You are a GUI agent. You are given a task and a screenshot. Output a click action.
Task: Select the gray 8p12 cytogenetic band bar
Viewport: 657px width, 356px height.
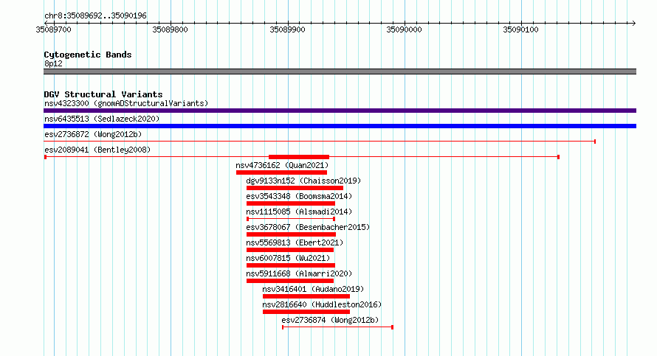[340, 71]
